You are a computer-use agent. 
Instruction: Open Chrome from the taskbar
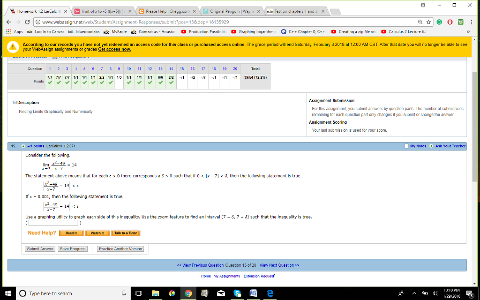coord(188,293)
